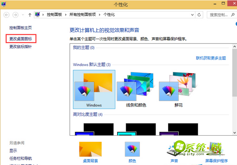Open 任务栏和导航 link
Screen dimensions: 237x165
[20, 158]
